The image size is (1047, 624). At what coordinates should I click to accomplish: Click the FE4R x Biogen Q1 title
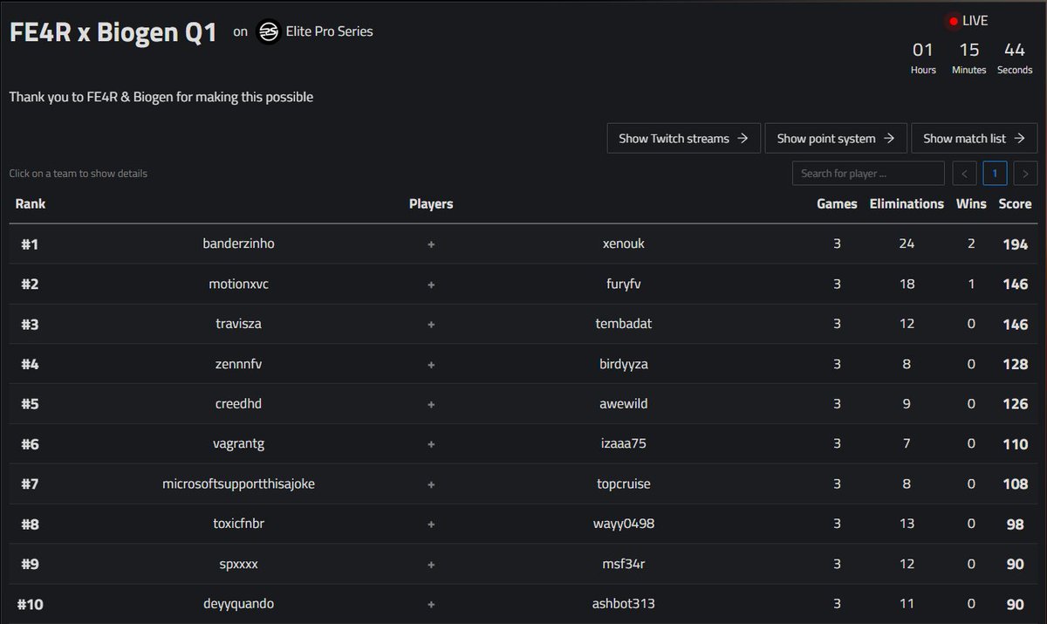click(x=113, y=32)
